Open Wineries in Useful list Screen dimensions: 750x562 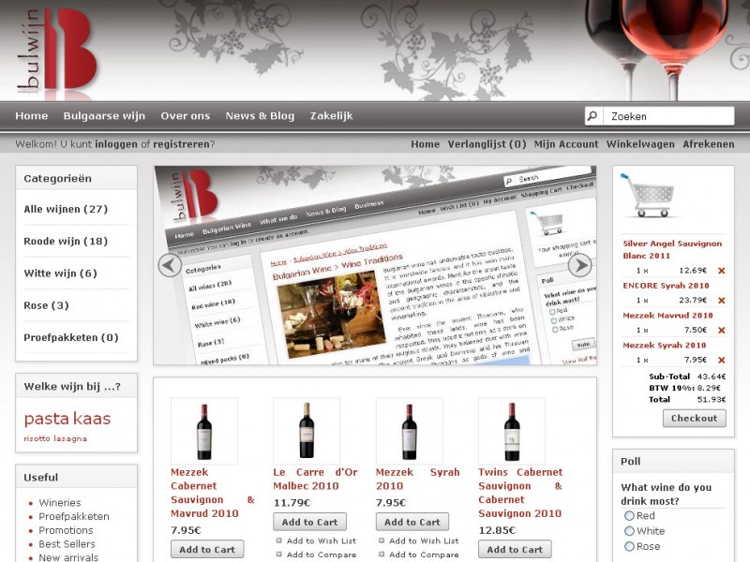click(x=60, y=503)
